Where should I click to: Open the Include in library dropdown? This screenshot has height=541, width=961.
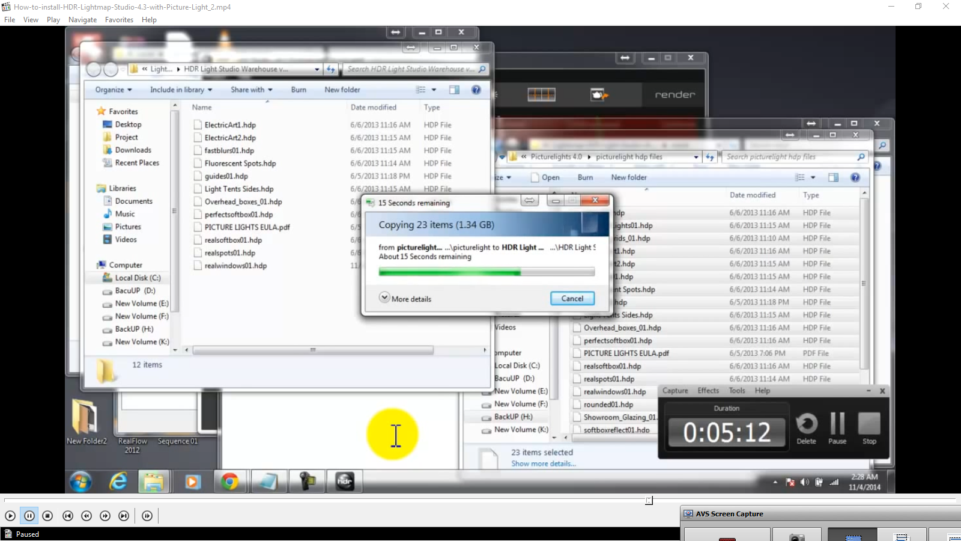point(181,90)
